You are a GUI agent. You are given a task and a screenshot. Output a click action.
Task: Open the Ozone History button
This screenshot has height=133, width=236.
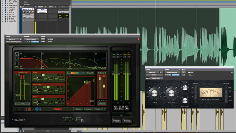click(x=89, y=109)
